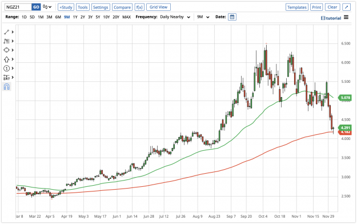Expand the arrow markers submenu arrow

click(13, 59)
